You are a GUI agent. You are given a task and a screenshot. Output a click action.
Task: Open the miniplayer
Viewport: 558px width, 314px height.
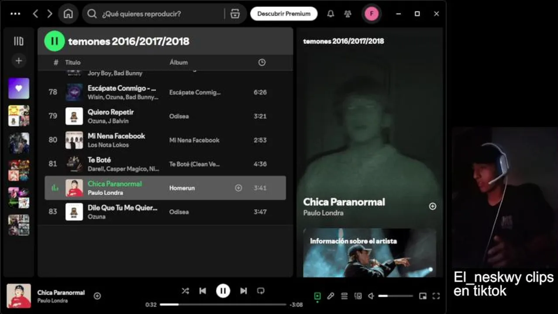422,296
